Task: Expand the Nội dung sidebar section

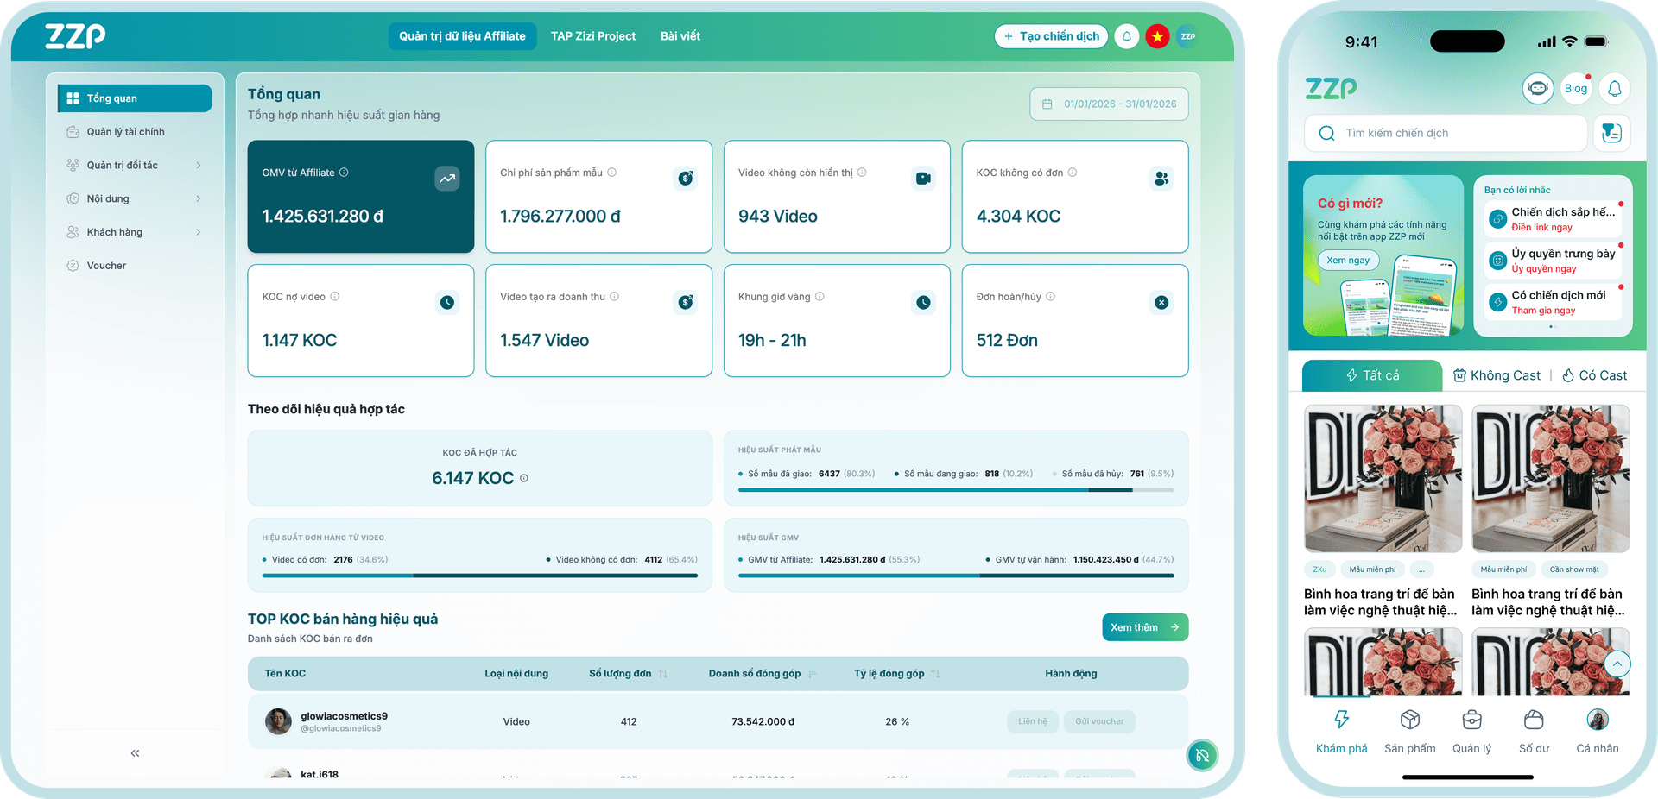Action: [198, 199]
